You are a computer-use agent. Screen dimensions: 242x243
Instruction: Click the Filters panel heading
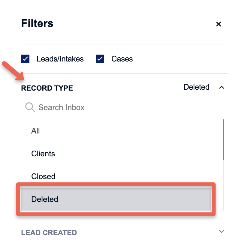[x=37, y=23]
